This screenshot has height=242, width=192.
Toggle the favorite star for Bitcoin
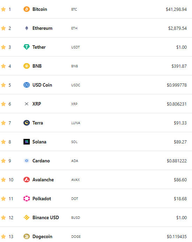tap(4, 9)
